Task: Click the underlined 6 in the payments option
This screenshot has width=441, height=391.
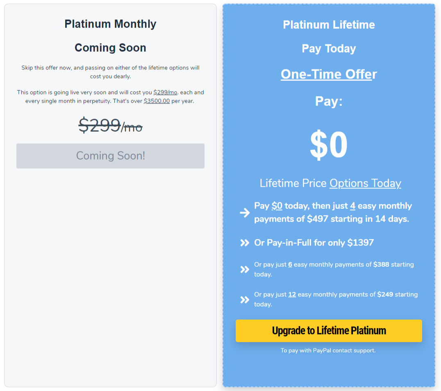Action: pos(290,265)
